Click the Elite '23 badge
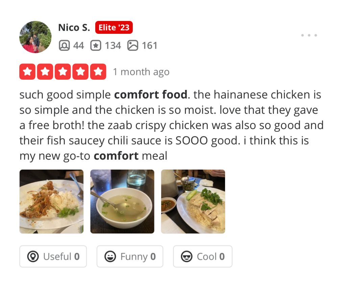This screenshot has height=296, width=346. pyautogui.click(x=114, y=27)
